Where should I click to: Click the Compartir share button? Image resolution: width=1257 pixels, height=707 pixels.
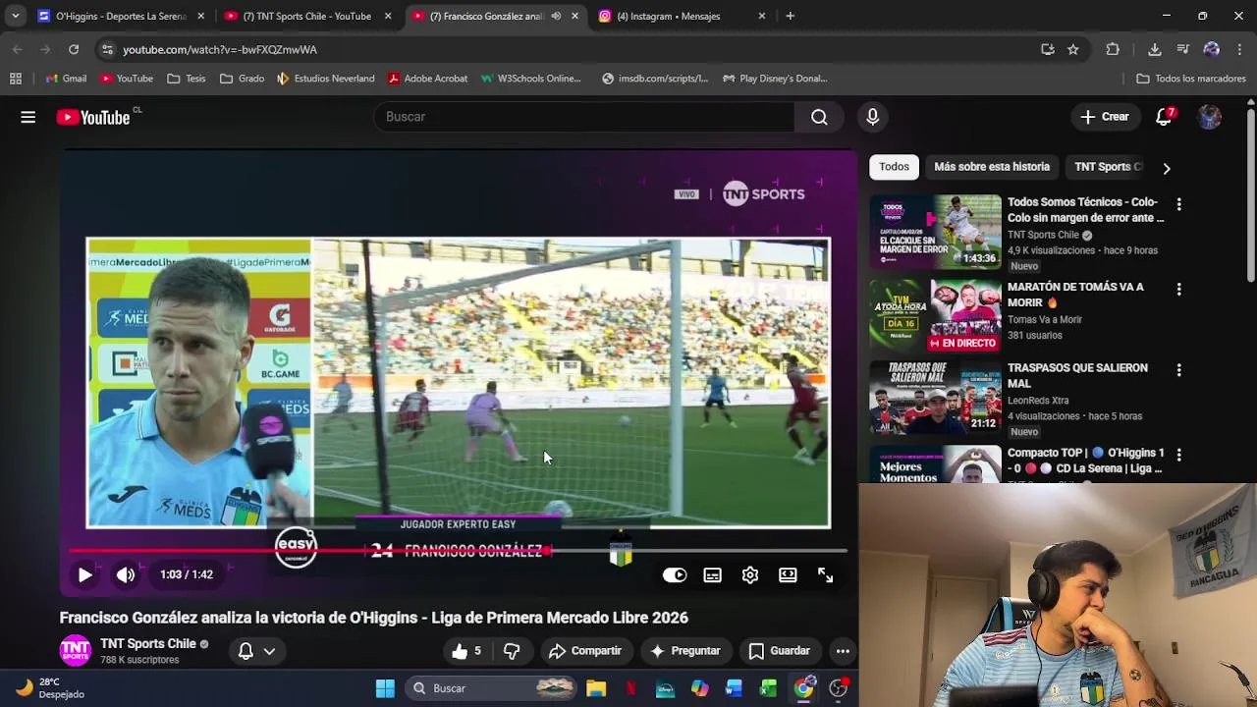(585, 651)
